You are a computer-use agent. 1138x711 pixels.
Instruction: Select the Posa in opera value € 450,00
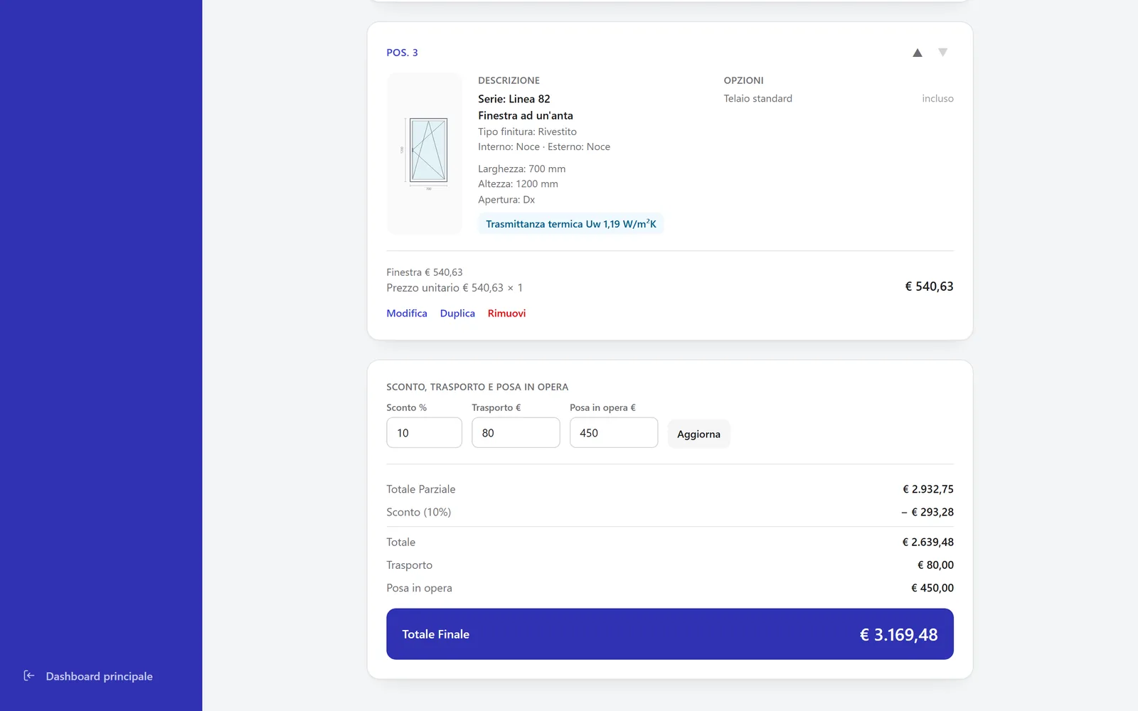click(932, 588)
